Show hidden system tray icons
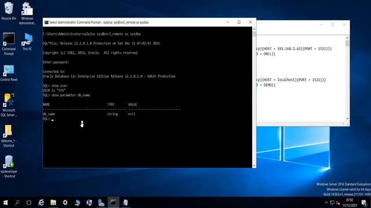371x208 pixels. pos(326,203)
